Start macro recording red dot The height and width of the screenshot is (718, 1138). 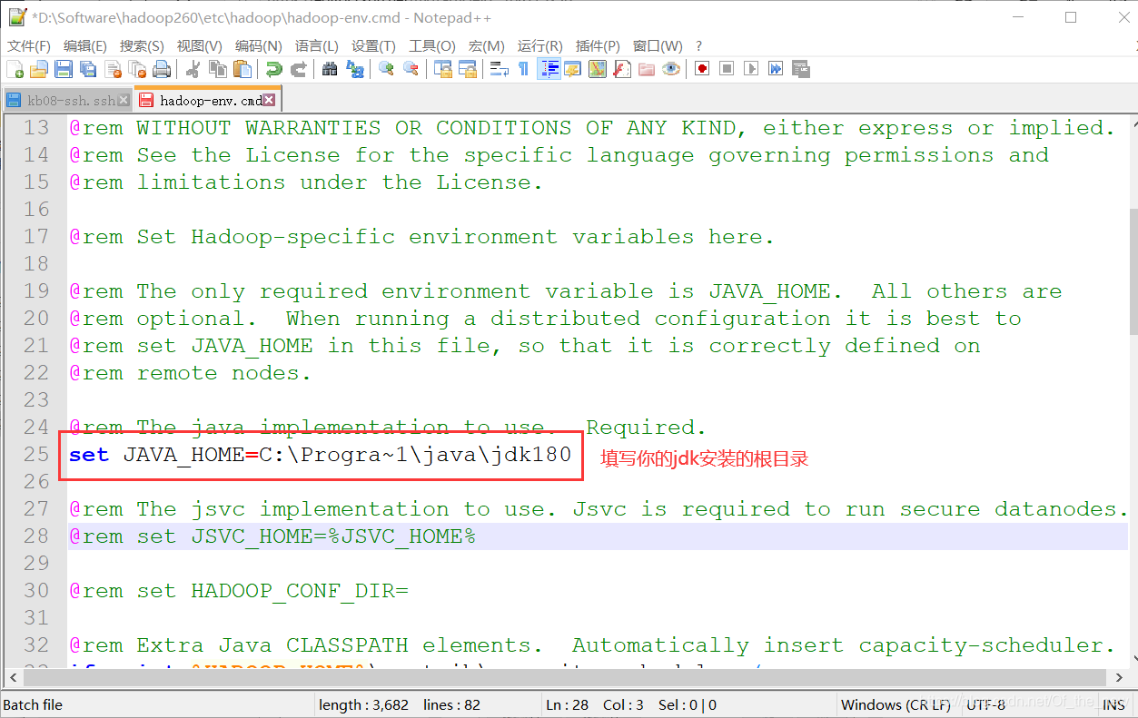pyautogui.click(x=702, y=69)
